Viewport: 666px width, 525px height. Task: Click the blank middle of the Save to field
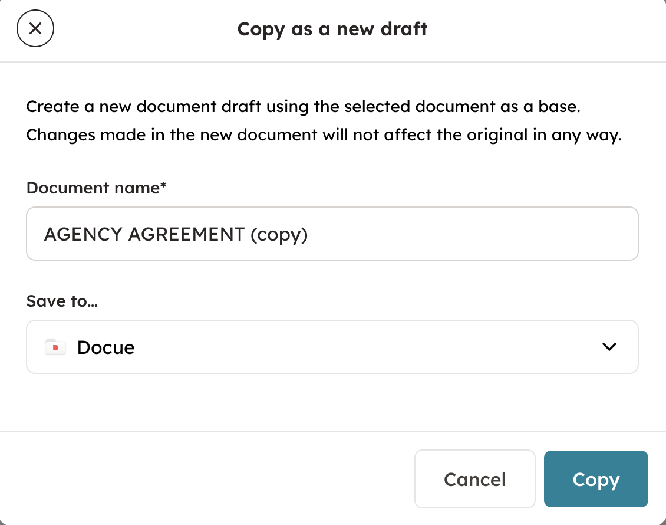pyautogui.click(x=354, y=347)
